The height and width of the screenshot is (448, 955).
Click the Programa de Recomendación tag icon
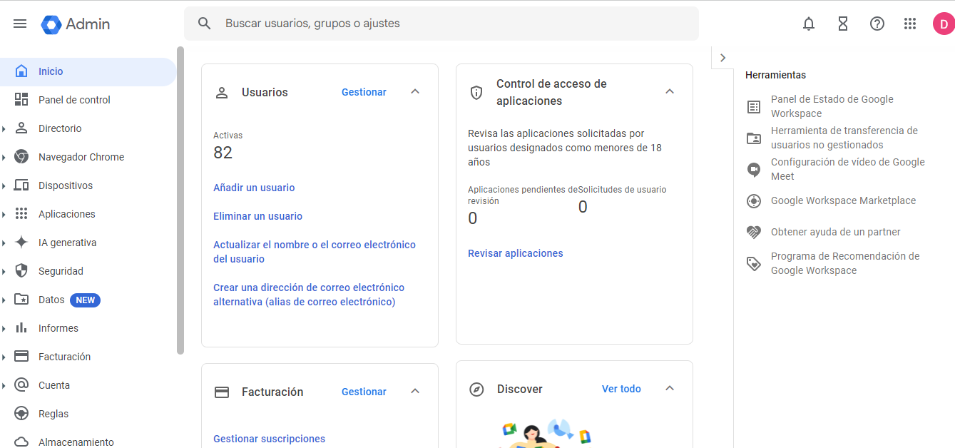[x=754, y=264]
